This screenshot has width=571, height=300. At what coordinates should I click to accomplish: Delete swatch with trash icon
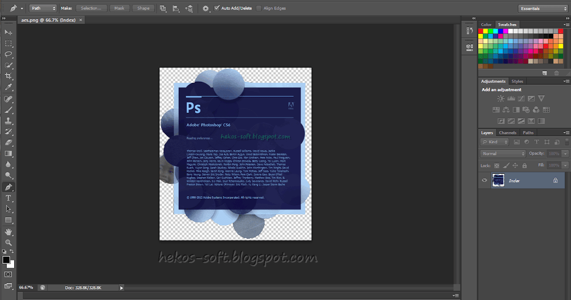pyautogui.click(x=557, y=73)
